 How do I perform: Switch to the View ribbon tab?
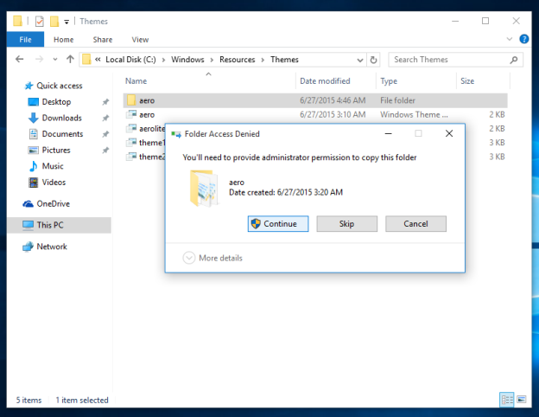[140, 40]
